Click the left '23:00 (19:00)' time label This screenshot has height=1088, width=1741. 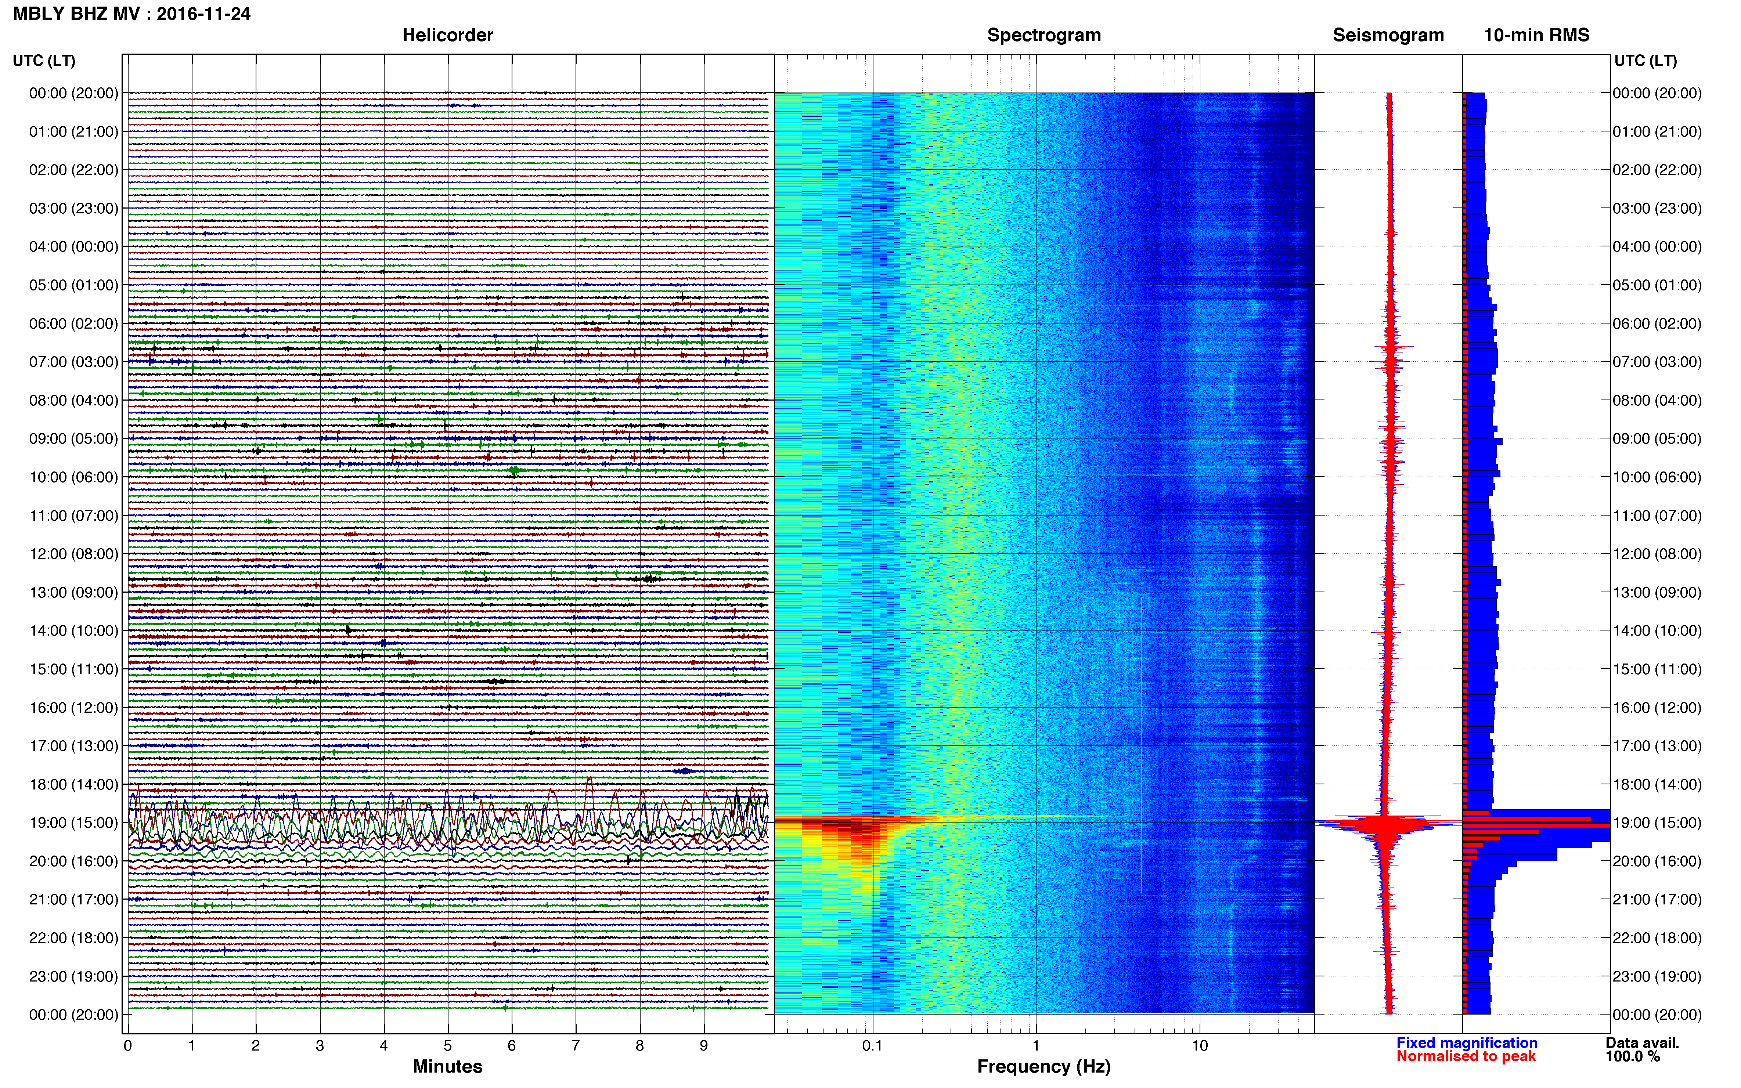73,976
